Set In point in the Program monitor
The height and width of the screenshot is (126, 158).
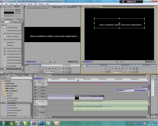[x=102, y=69]
